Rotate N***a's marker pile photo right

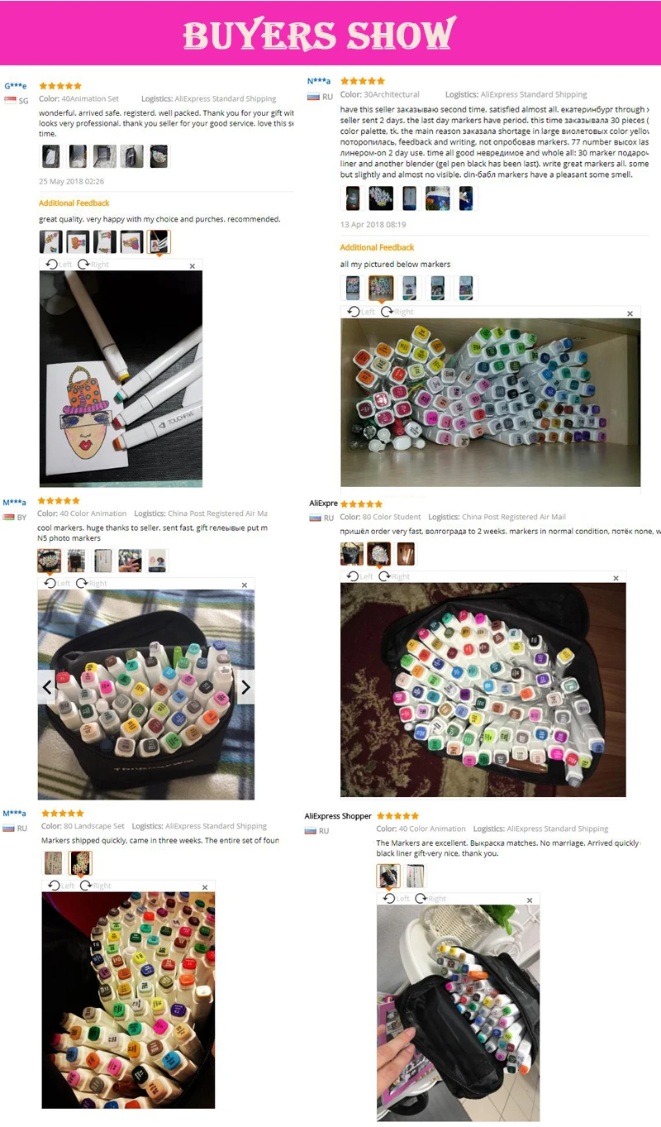(397, 312)
